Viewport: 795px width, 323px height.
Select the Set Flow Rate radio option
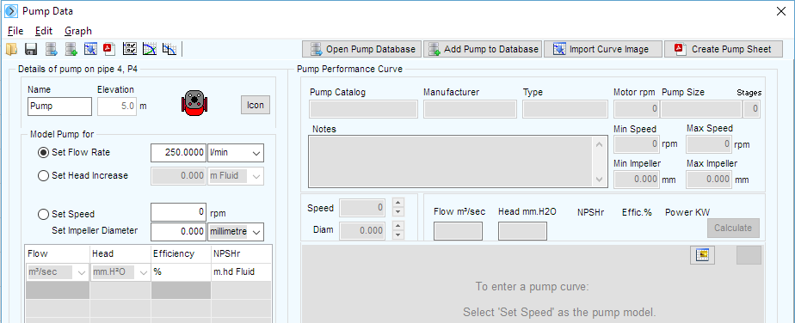coord(44,152)
